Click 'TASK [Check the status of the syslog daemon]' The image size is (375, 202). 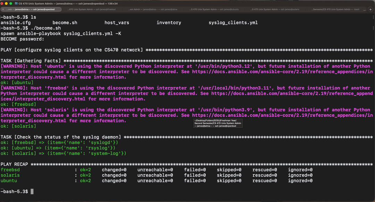pos(61,137)
